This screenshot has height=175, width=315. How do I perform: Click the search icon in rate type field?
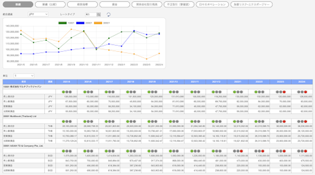click(99, 14)
